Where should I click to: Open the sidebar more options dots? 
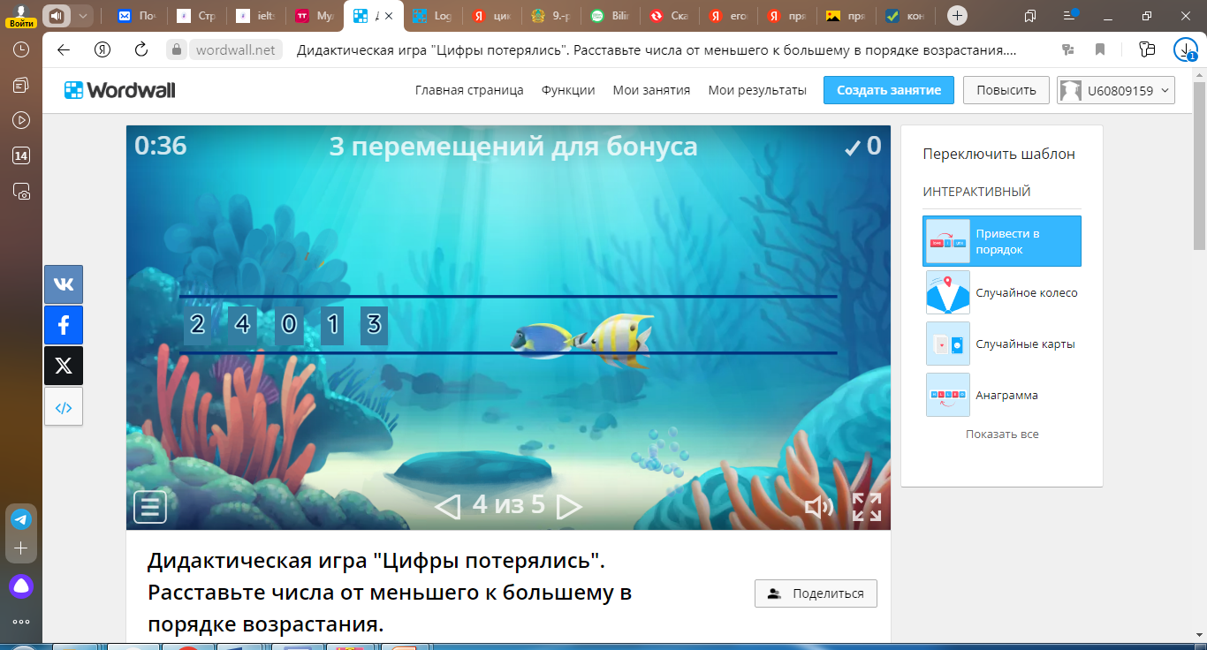[21, 621]
